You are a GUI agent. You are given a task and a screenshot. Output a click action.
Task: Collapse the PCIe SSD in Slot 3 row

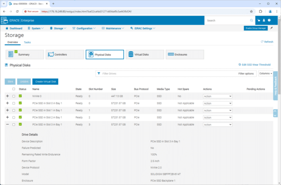pyautogui.click(x=7, y=125)
